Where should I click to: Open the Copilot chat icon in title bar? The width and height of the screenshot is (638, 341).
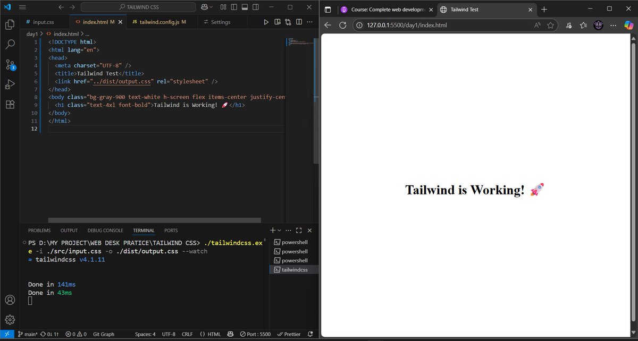205,7
